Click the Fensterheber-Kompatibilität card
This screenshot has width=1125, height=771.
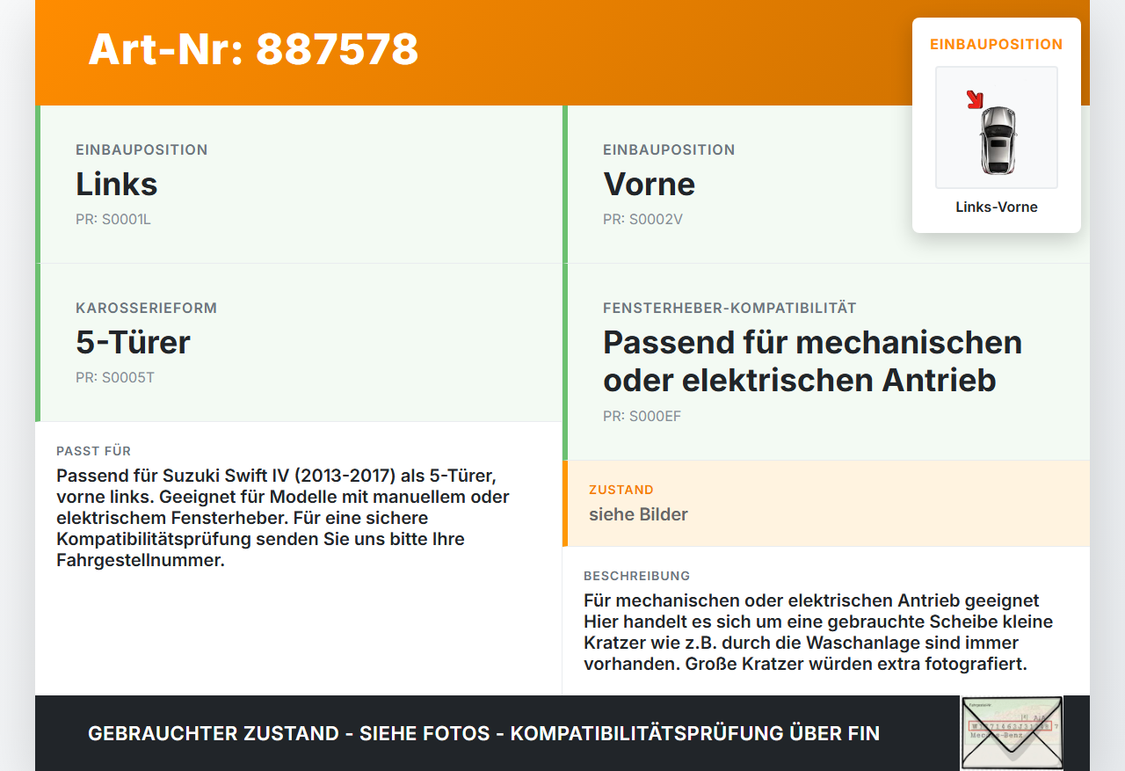click(826, 362)
